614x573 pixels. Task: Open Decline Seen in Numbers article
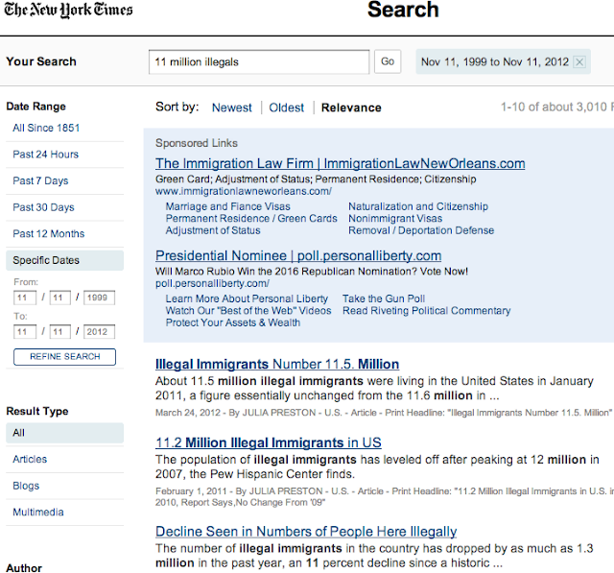(x=306, y=532)
